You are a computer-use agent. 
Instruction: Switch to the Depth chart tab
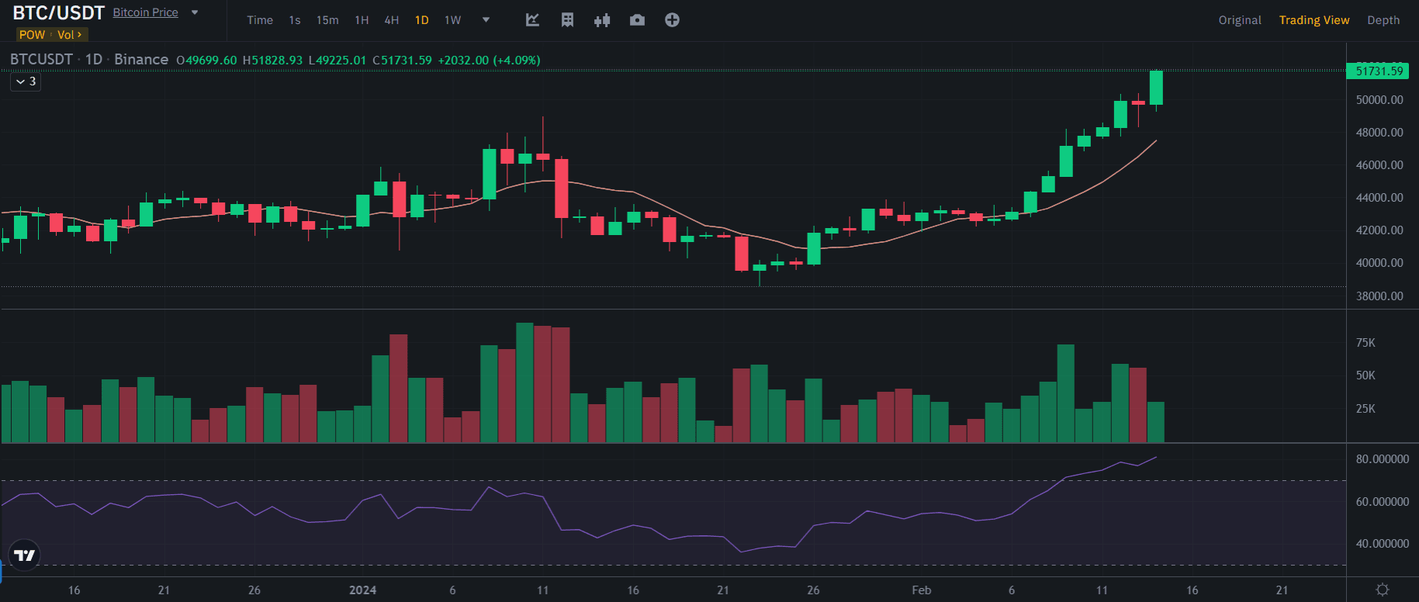[1383, 20]
